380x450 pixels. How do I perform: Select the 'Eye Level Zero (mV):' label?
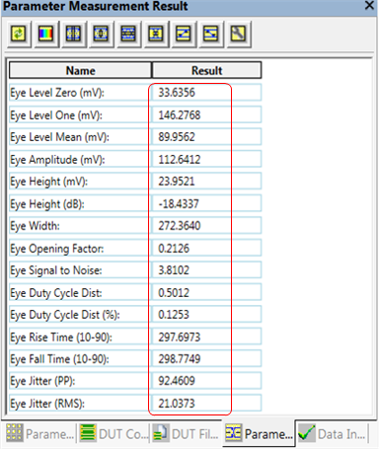click(x=57, y=93)
